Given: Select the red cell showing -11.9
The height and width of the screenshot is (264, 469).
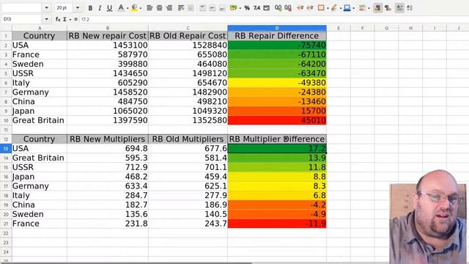Looking at the screenshot, I should (277, 224).
